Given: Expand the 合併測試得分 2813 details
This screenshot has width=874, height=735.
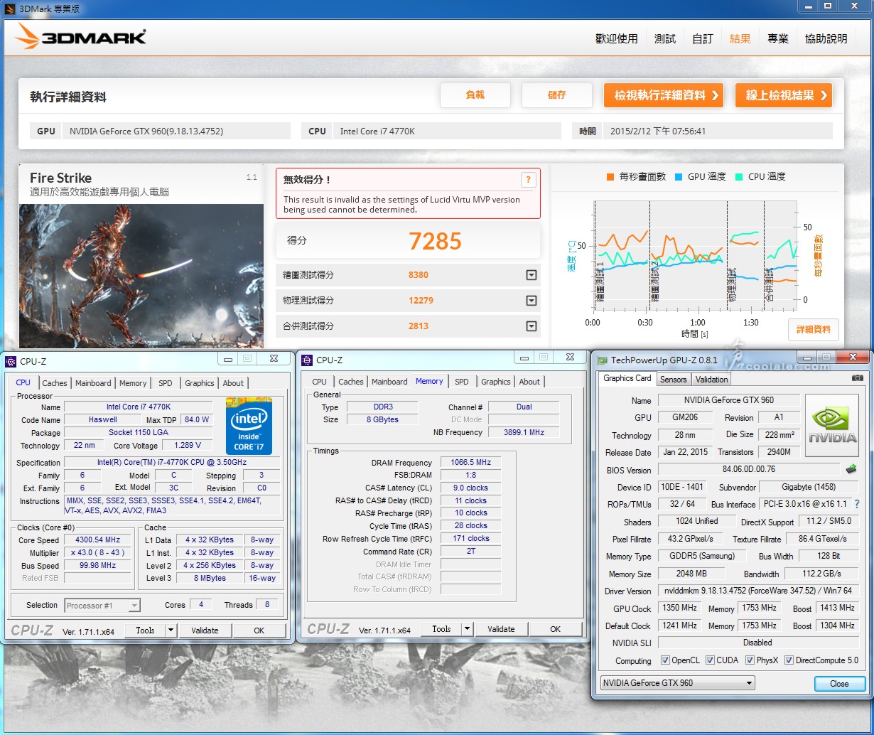Looking at the screenshot, I should [x=531, y=326].
